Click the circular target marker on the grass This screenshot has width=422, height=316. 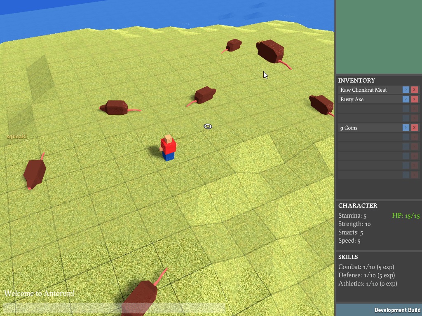click(208, 126)
